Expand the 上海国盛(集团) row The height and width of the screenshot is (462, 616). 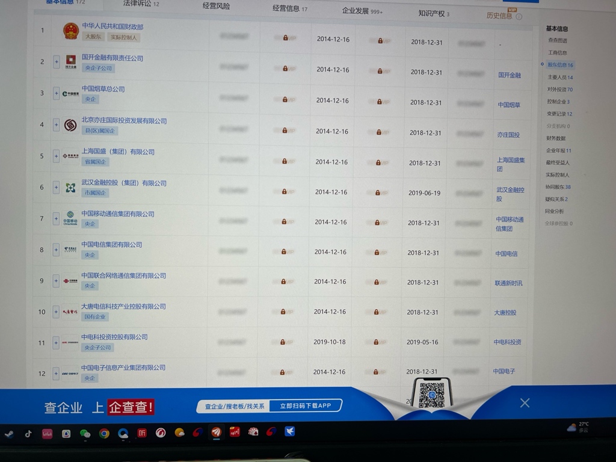click(x=56, y=156)
